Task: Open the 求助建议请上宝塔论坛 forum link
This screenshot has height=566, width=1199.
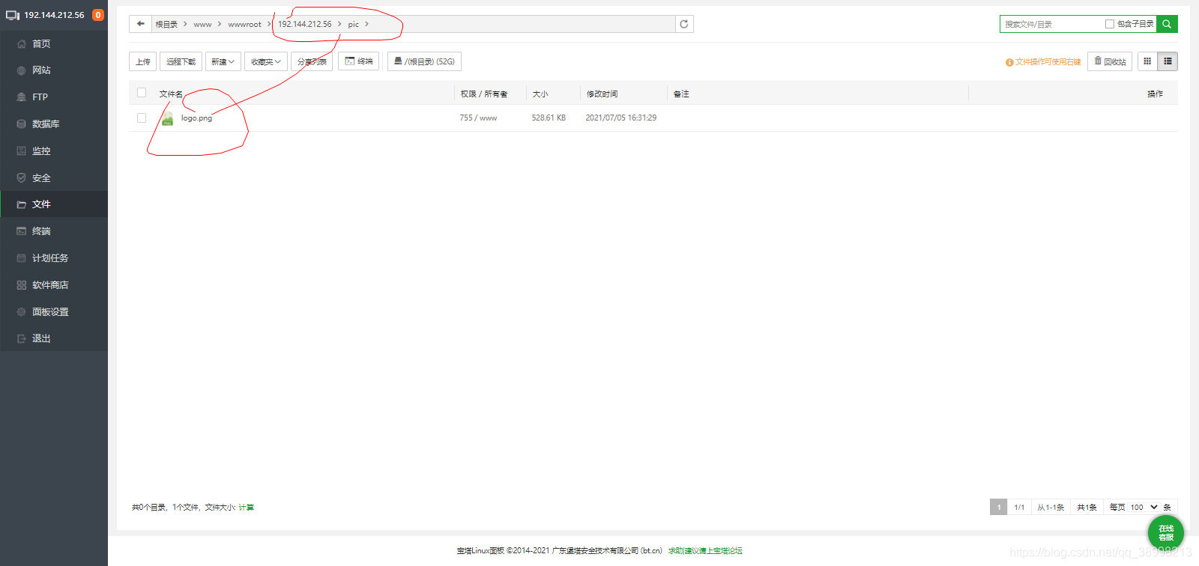Action: tap(705, 550)
